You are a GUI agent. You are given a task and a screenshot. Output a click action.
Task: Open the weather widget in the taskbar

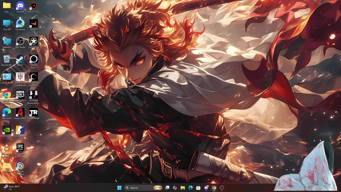[11, 187]
